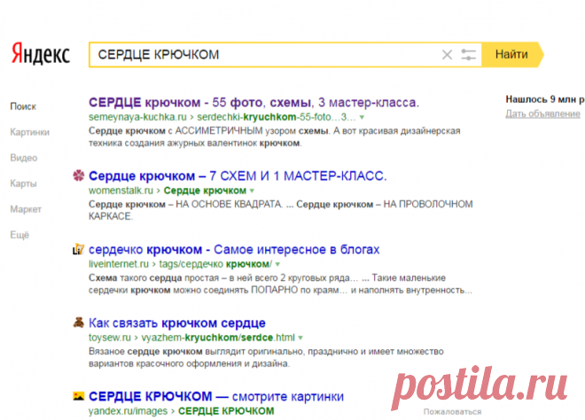Screen dimensions: 585x420
Task: Switch to the Карты tab
Action: [23, 184]
